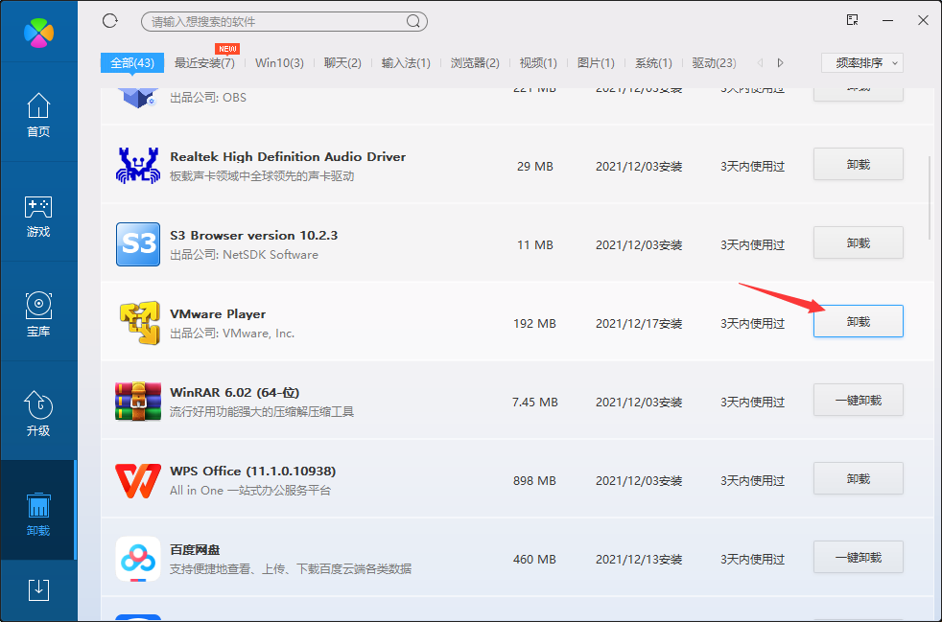
Task: Click the Realtek audio driver icon
Action: 138,166
